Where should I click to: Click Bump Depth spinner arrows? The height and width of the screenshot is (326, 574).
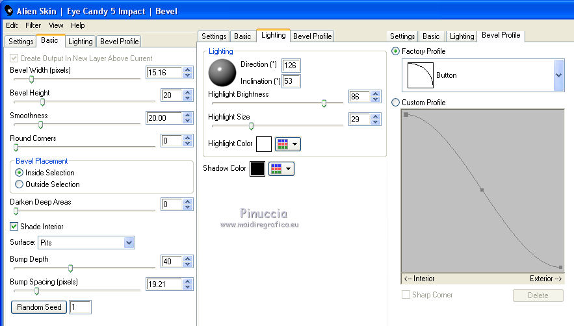click(x=187, y=261)
